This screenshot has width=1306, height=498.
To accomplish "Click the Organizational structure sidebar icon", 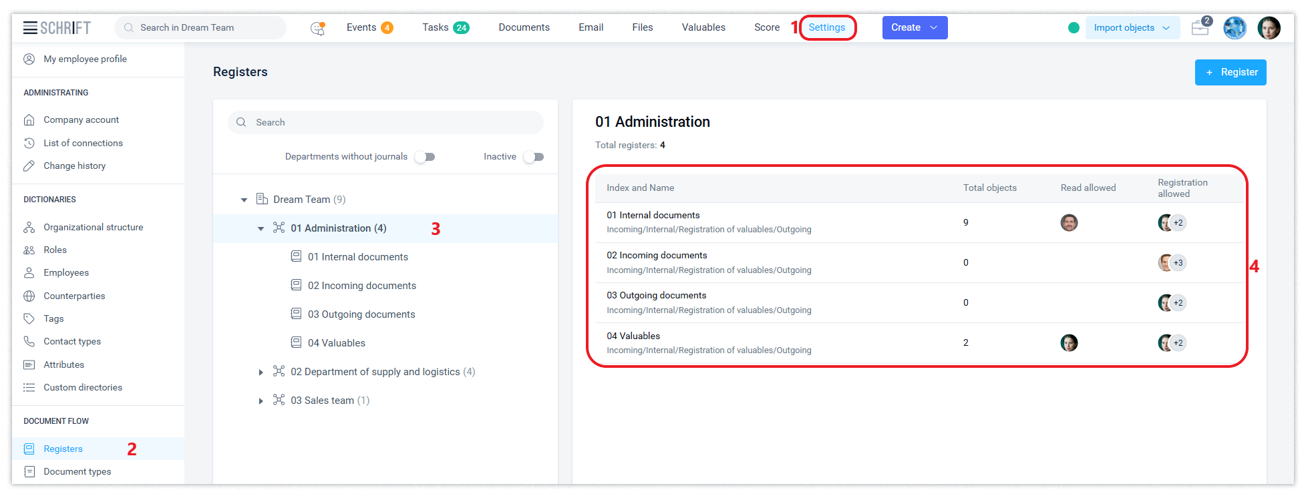I will point(29,228).
